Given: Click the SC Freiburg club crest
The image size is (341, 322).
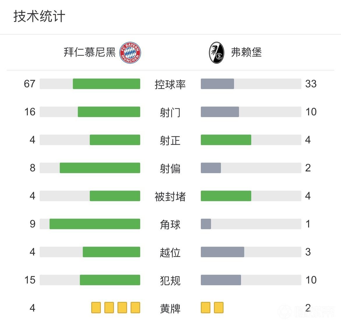Looking at the screenshot, I should 217,53.
